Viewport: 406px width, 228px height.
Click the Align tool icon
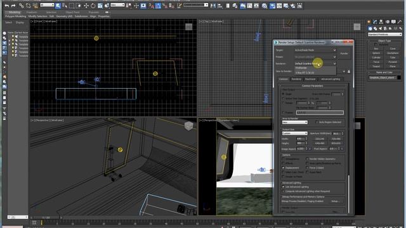[220, 6]
